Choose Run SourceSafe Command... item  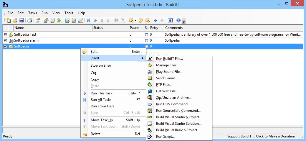coord(179,111)
